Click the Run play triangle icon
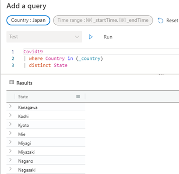179x174 pixels. (91, 37)
